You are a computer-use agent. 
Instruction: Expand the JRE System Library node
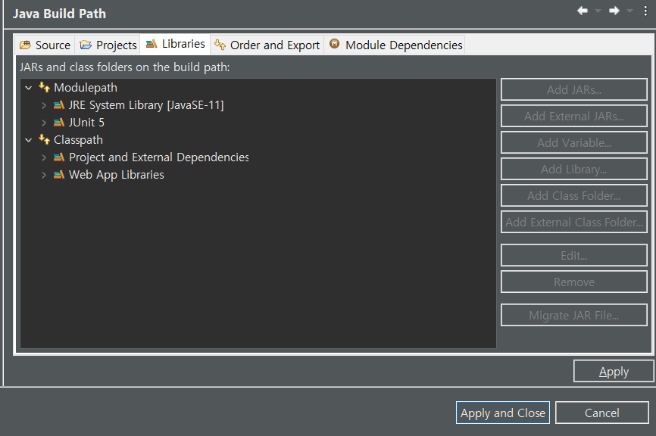tap(44, 104)
